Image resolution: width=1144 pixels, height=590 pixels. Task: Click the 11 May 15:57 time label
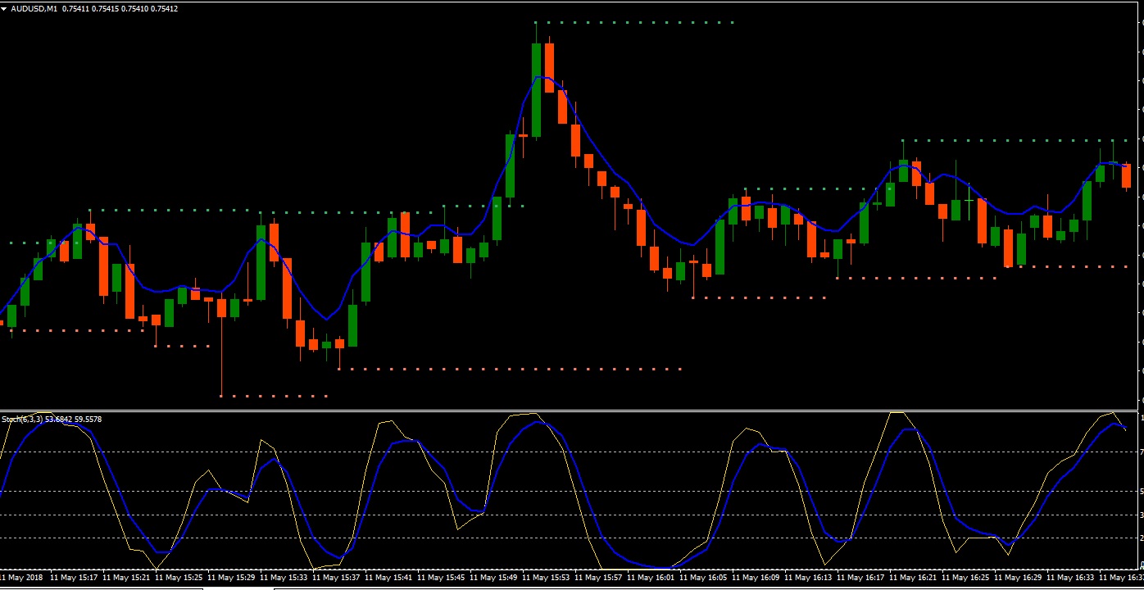pyautogui.click(x=598, y=578)
